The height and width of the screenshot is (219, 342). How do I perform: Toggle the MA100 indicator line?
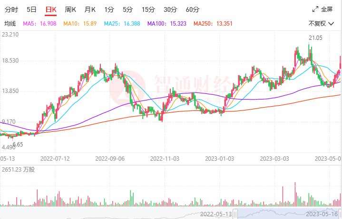coord(167,23)
